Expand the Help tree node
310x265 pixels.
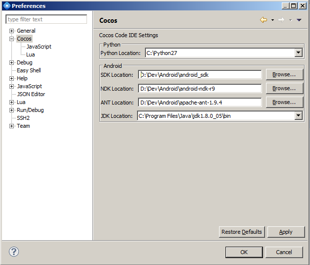coord(11,78)
